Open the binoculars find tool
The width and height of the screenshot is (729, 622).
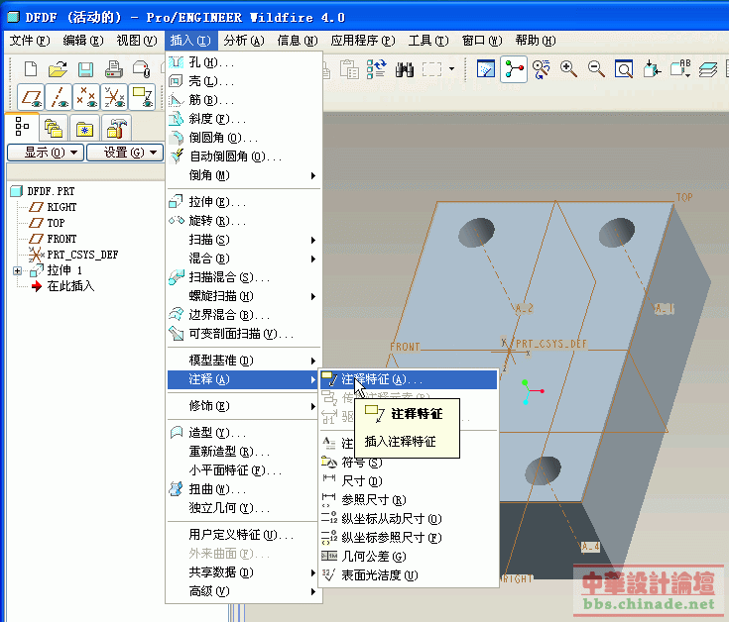405,69
